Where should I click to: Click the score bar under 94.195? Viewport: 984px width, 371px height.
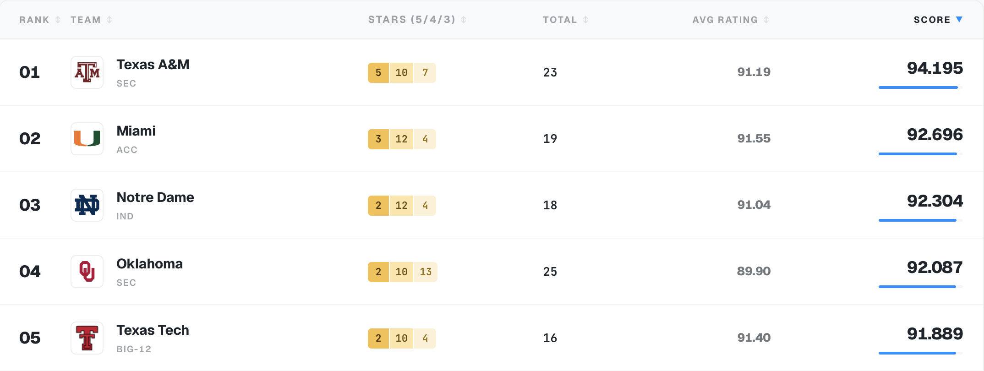pos(921,87)
